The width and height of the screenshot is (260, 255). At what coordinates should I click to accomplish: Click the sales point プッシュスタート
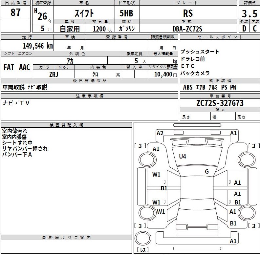click(200, 52)
